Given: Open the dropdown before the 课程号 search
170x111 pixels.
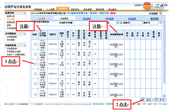Looking at the screenshot, I should 117,22.
